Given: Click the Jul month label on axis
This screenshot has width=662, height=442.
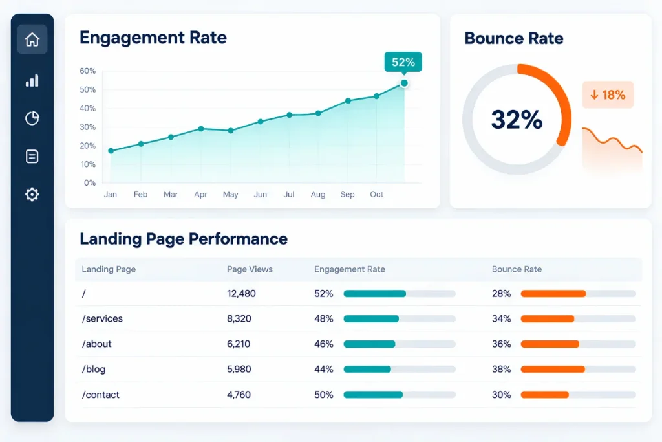Looking at the screenshot, I should [289, 194].
